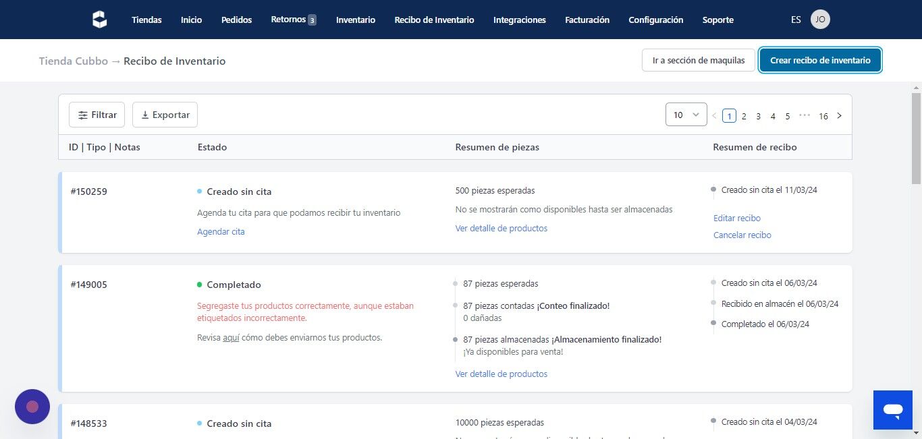This screenshot has height=439, width=922.
Task: Click Crear recibo de inventario button
Action: [x=820, y=60]
